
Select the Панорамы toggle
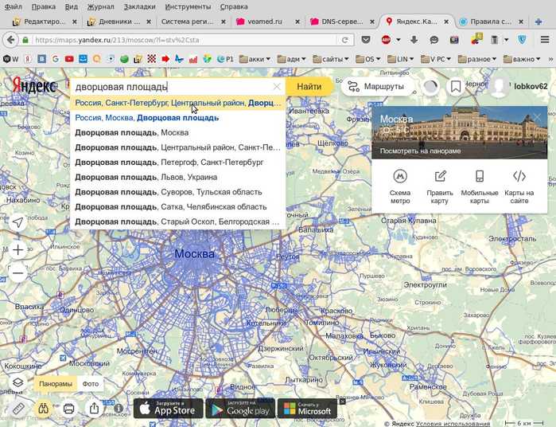tap(56, 384)
